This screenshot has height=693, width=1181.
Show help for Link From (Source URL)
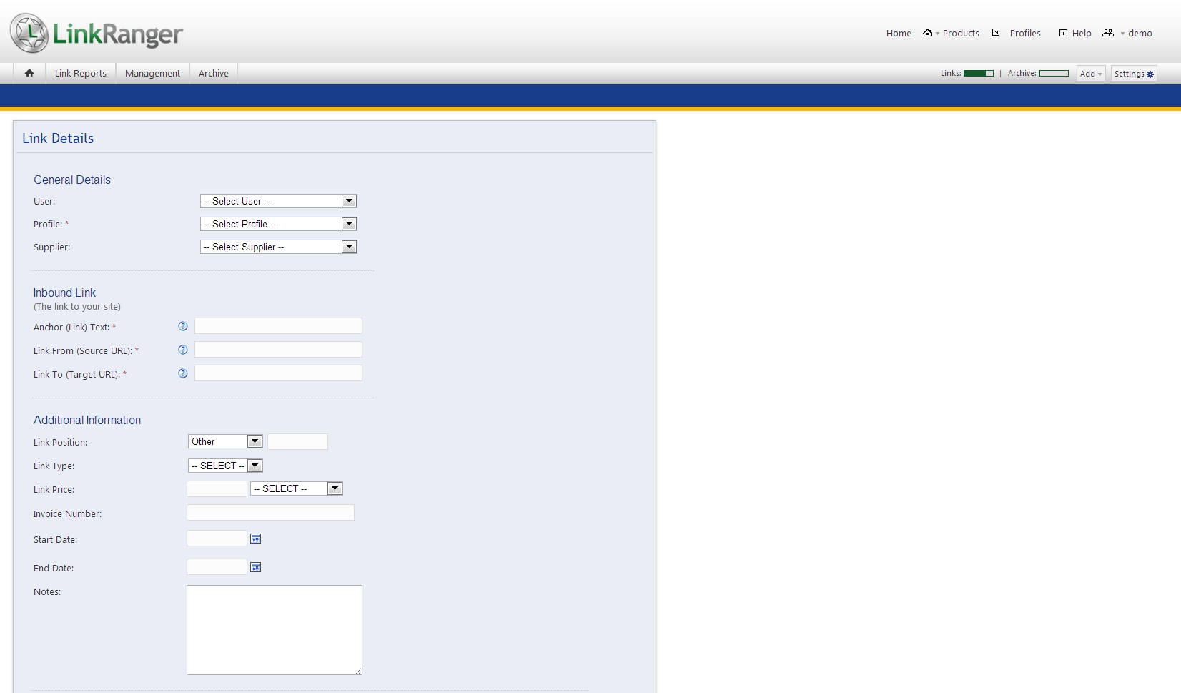[183, 350]
